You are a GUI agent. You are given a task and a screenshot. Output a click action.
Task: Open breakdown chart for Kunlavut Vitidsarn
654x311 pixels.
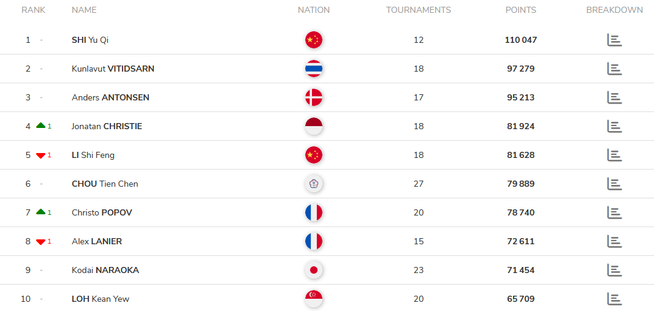coord(614,69)
